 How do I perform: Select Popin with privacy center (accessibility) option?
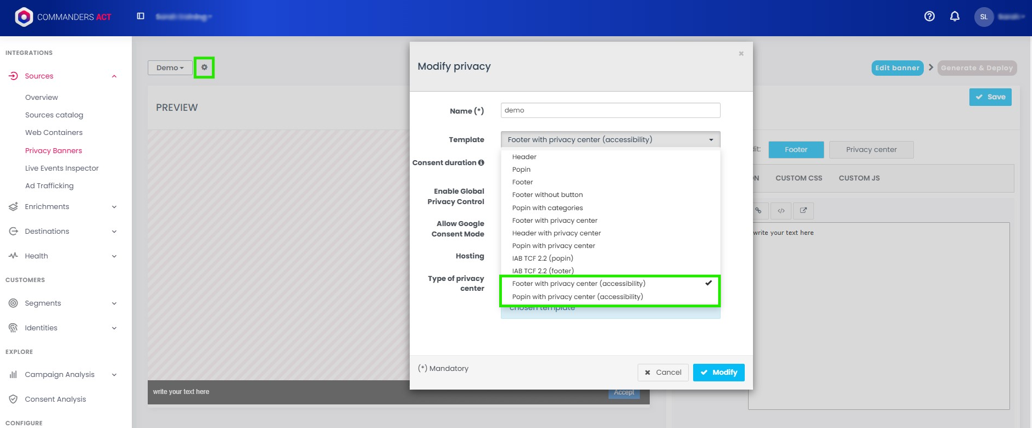click(577, 297)
